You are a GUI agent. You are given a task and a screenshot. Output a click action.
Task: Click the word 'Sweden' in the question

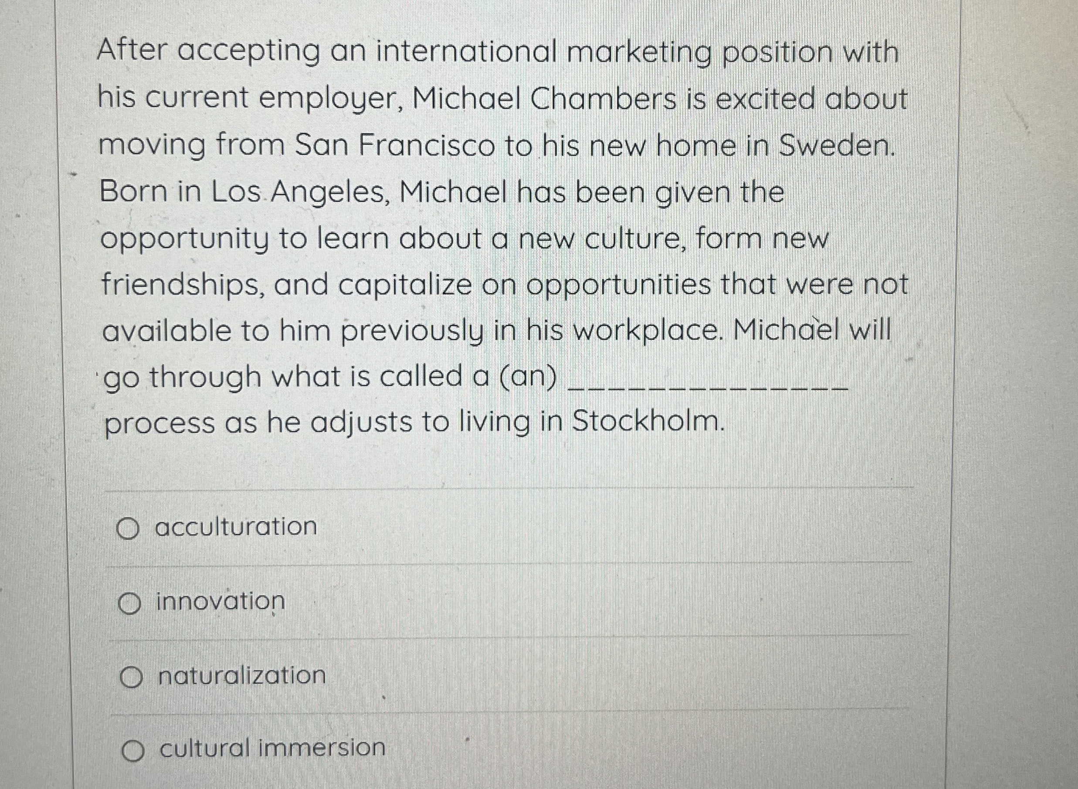pos(836,146)
